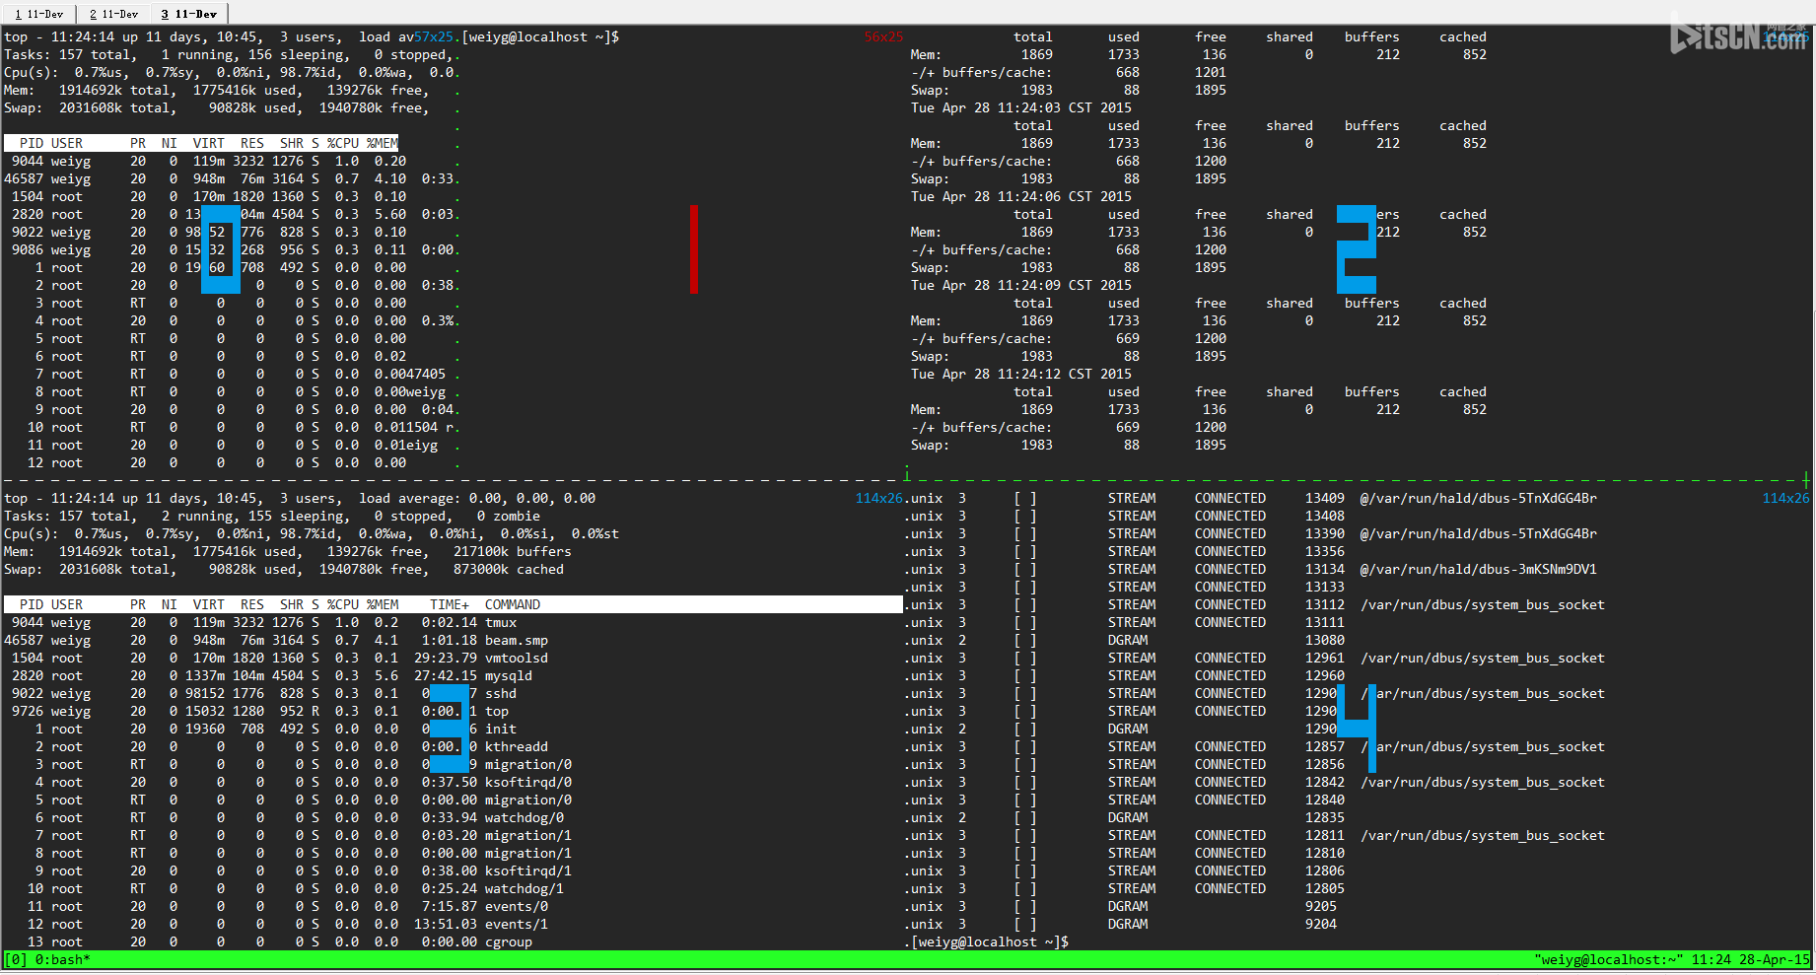Click the events/1 command entry
1816x975 pixels.
pyautogui.click(x=517, y=925)
